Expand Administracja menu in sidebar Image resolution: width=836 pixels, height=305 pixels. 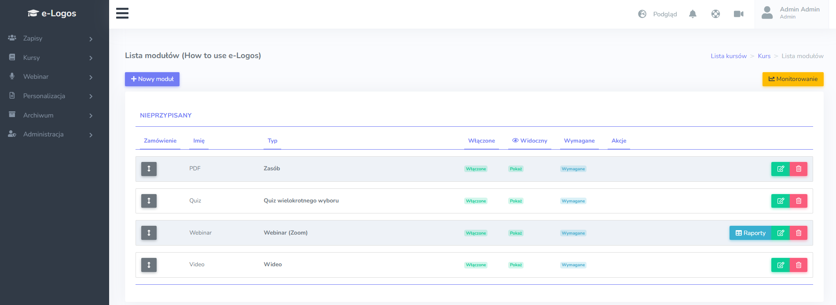(51, 134)
